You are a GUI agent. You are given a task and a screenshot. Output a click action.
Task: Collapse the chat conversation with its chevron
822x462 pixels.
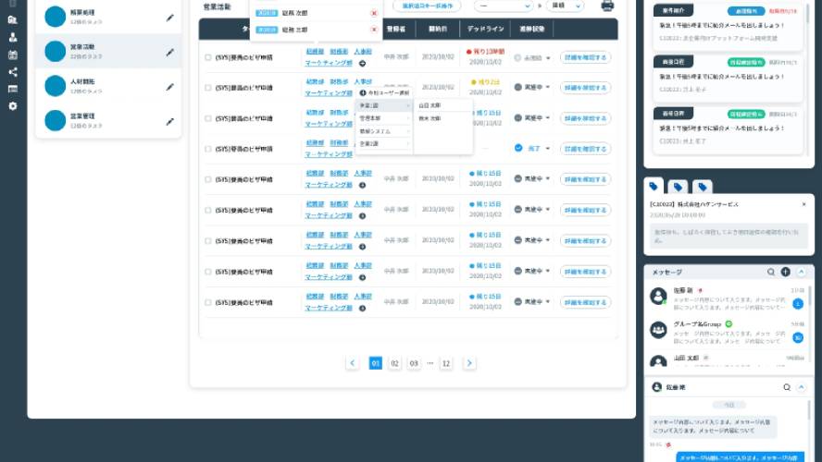point(801,387)
